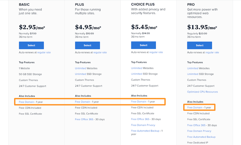This screenshot has height=145, width=241.
Task: Click Select button for the Basic plan
Action: coord(31,45)
